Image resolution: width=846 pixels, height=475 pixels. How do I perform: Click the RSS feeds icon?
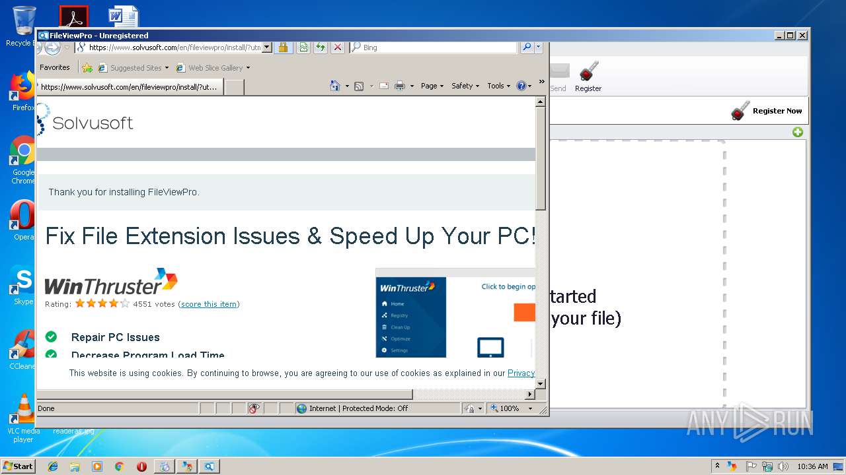pos(359,86)
